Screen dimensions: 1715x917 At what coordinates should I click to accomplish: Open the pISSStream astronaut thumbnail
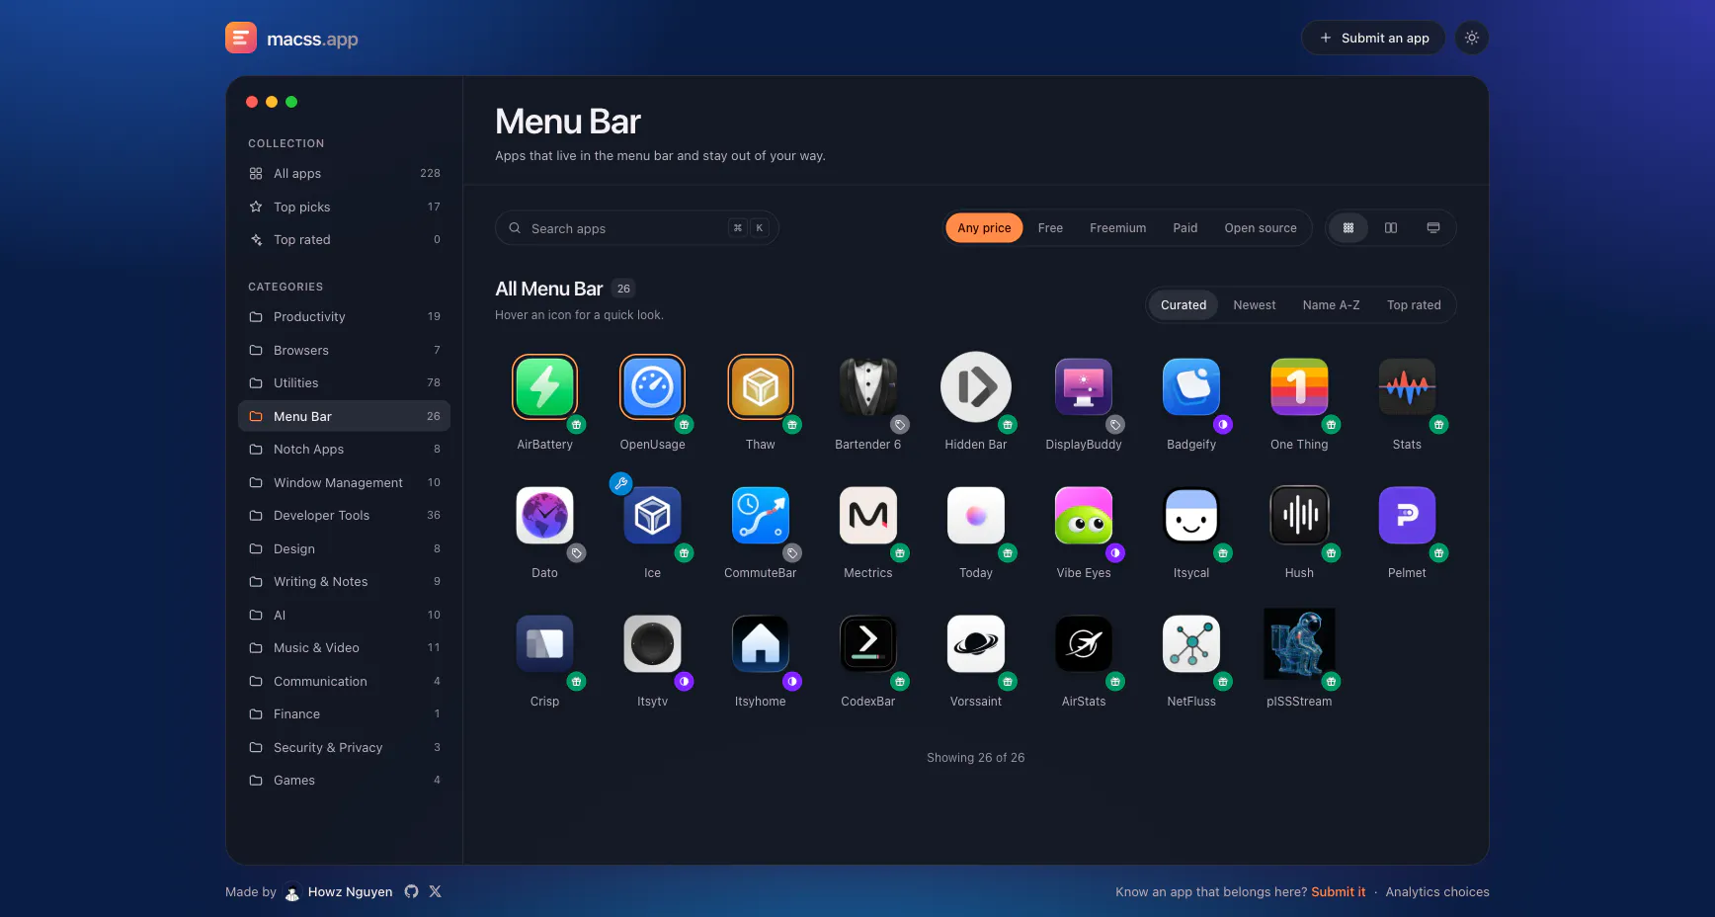[1299, 643]
